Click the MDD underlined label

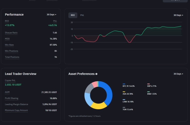tap(7, 39)
